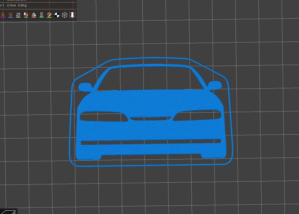Click the upward orange chevrons icon

tap(3, 15)
